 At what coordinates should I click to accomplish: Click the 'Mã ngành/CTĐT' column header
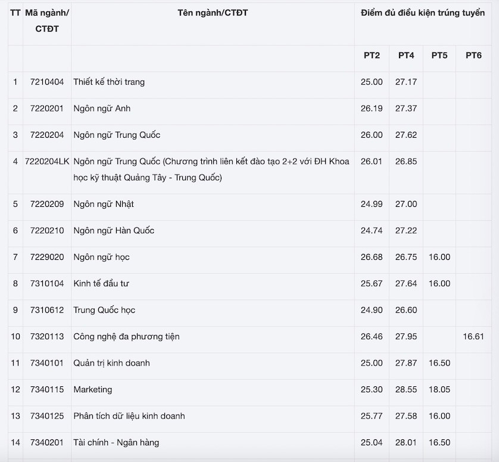pos(47,21)
